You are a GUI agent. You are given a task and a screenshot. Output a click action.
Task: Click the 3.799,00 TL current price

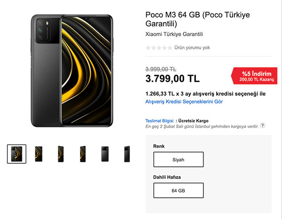click(172, 78)
